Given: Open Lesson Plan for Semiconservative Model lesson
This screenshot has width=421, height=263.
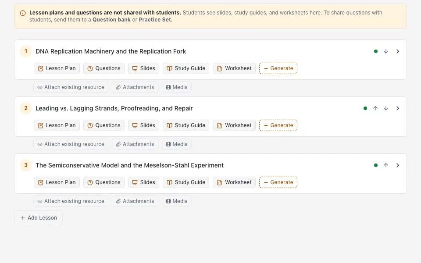Looking at the screenshot, I should (57, 182).
